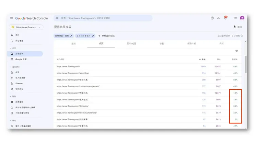Open the account avatar menu
This screenshot has width=254, height=143.
click(x=242, y=18)
